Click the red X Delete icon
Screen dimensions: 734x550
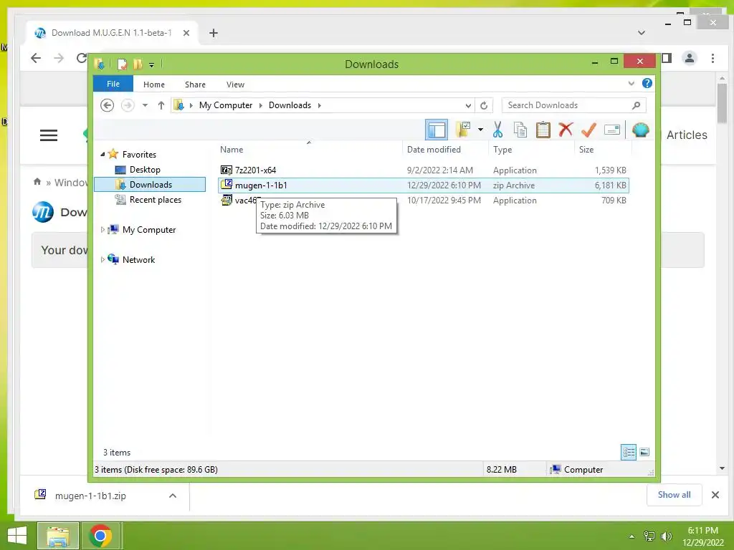pyautogui.click(x=566, y=130)
